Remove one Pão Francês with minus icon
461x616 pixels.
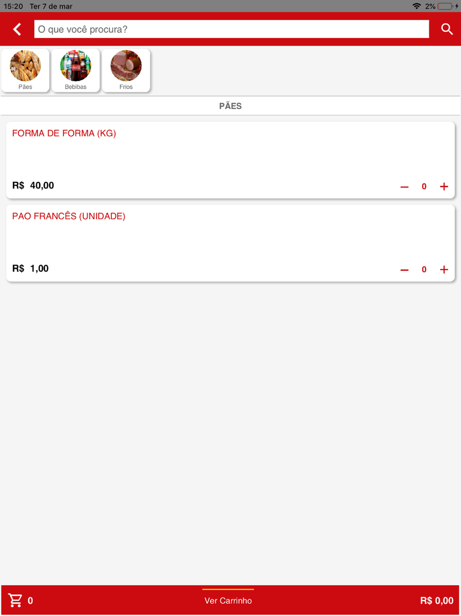click(x=404, y=270)
